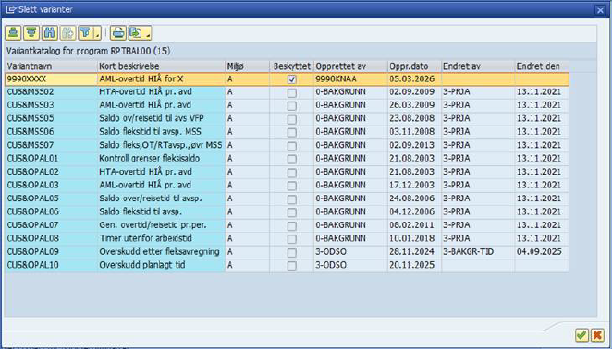
Task: Open the Find binoculars tool
Action: click(x=50, y=33)
